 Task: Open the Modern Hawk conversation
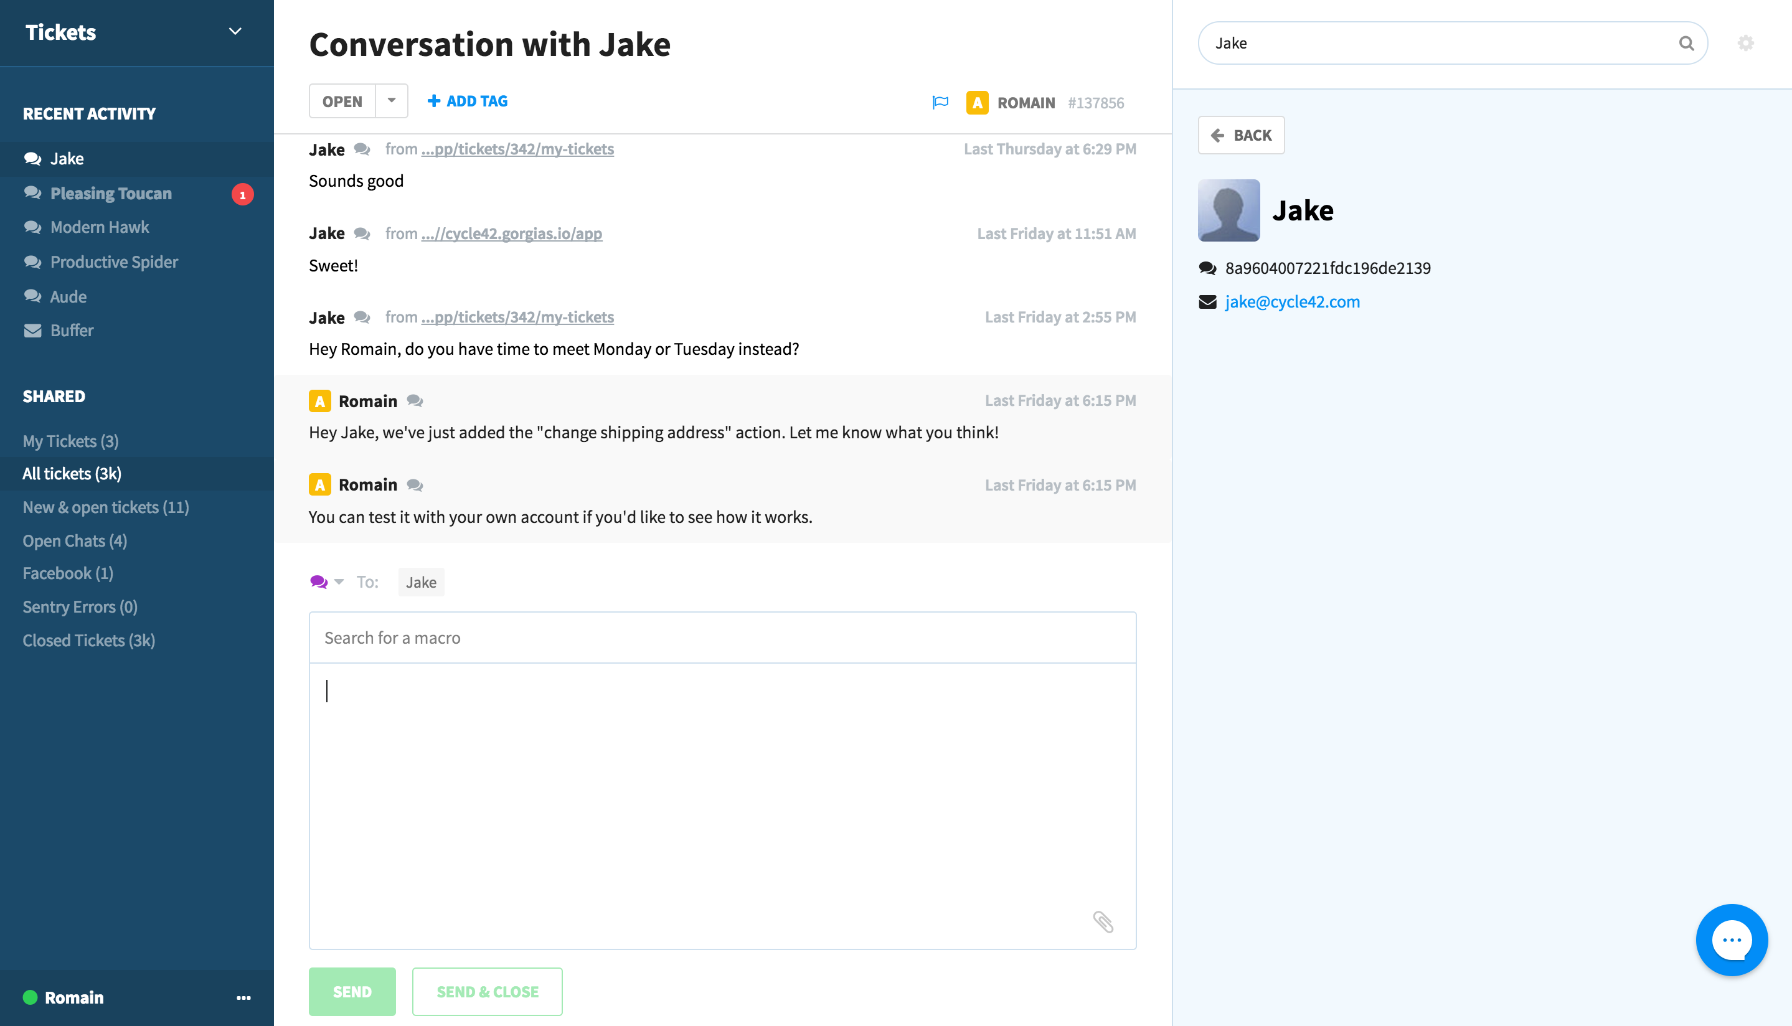coord(100,227)
